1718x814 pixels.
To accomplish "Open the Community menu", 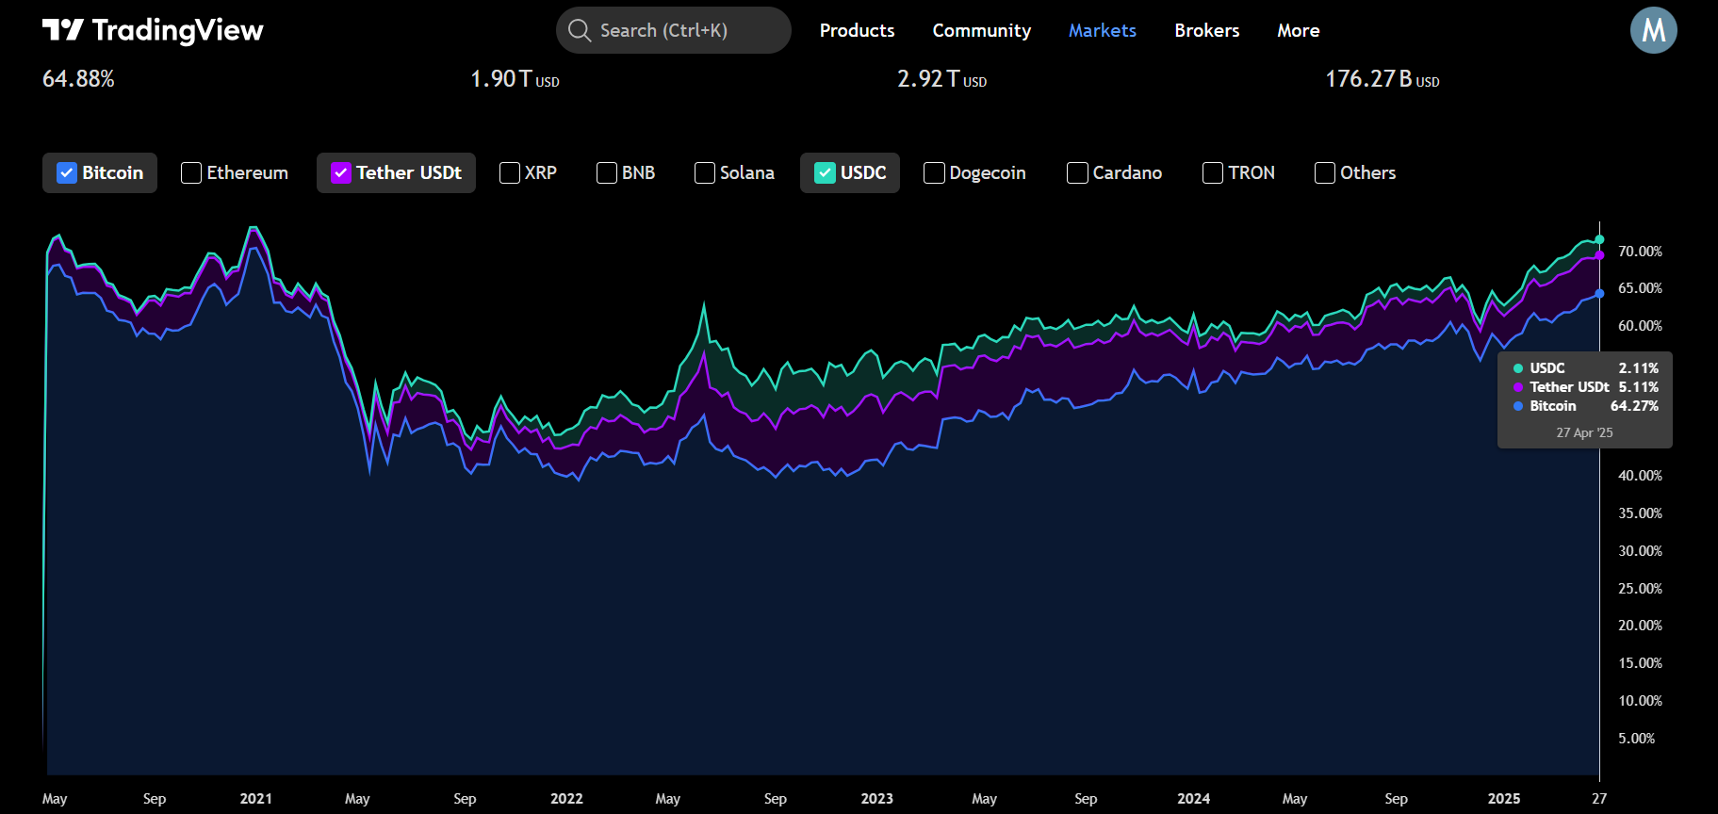I will pos(981,30).
